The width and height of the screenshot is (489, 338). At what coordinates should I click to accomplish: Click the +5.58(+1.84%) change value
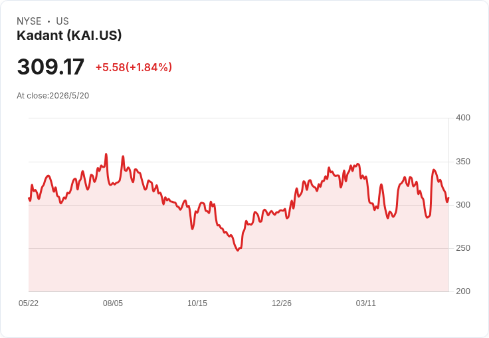click(x=134, y=67)
